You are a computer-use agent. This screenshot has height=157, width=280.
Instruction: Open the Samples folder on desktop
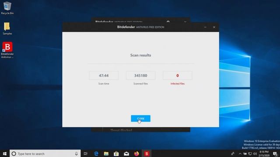(x=7, y=28)
